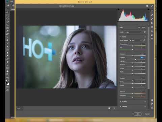The height and width of the screenshot is (122, 162).
Task: Select Camera Raw zoom tool at bottom right
Action: [x=152, y=100]
